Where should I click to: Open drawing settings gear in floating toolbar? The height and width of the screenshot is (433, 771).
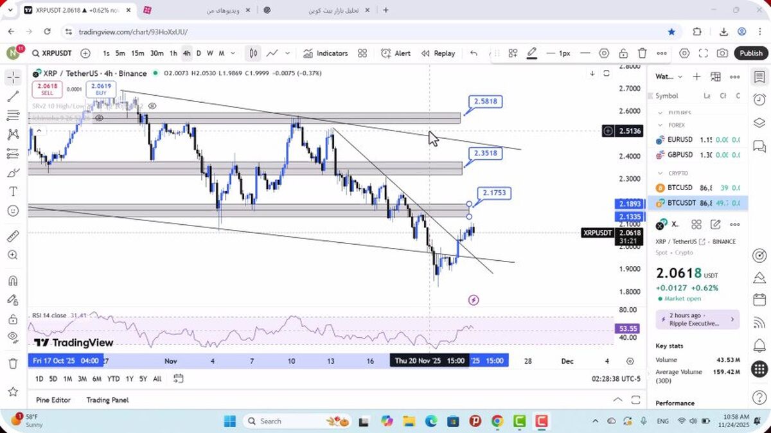coord(604,53)
